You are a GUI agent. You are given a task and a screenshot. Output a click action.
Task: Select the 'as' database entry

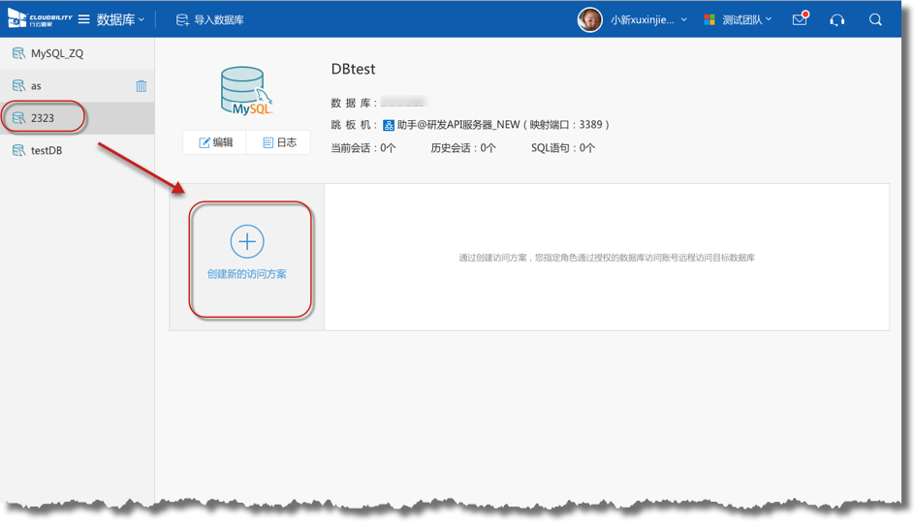click(x=77, y=85)
